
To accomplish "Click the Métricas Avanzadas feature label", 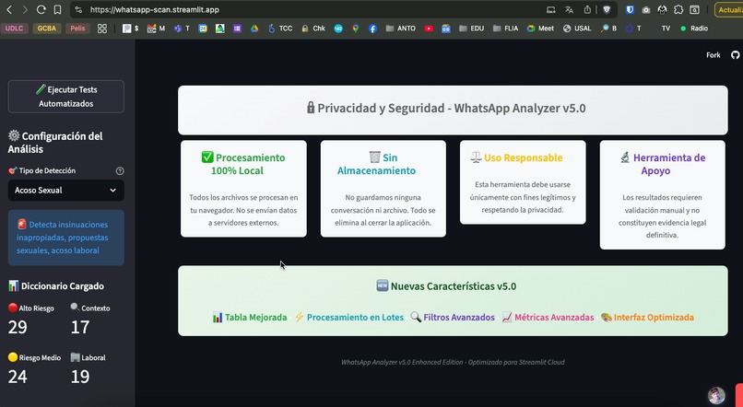I will (548, 318).
